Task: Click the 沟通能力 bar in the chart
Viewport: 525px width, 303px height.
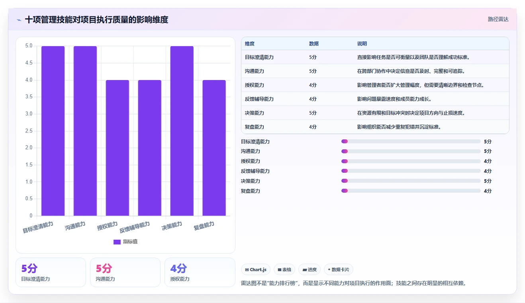Action: coord(85,131)
